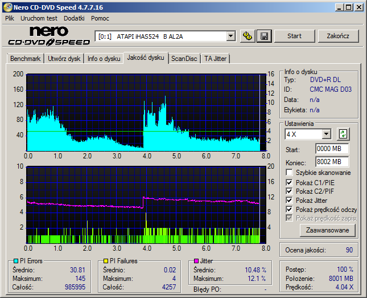Open the drive options wrench icon

point(248,36)
